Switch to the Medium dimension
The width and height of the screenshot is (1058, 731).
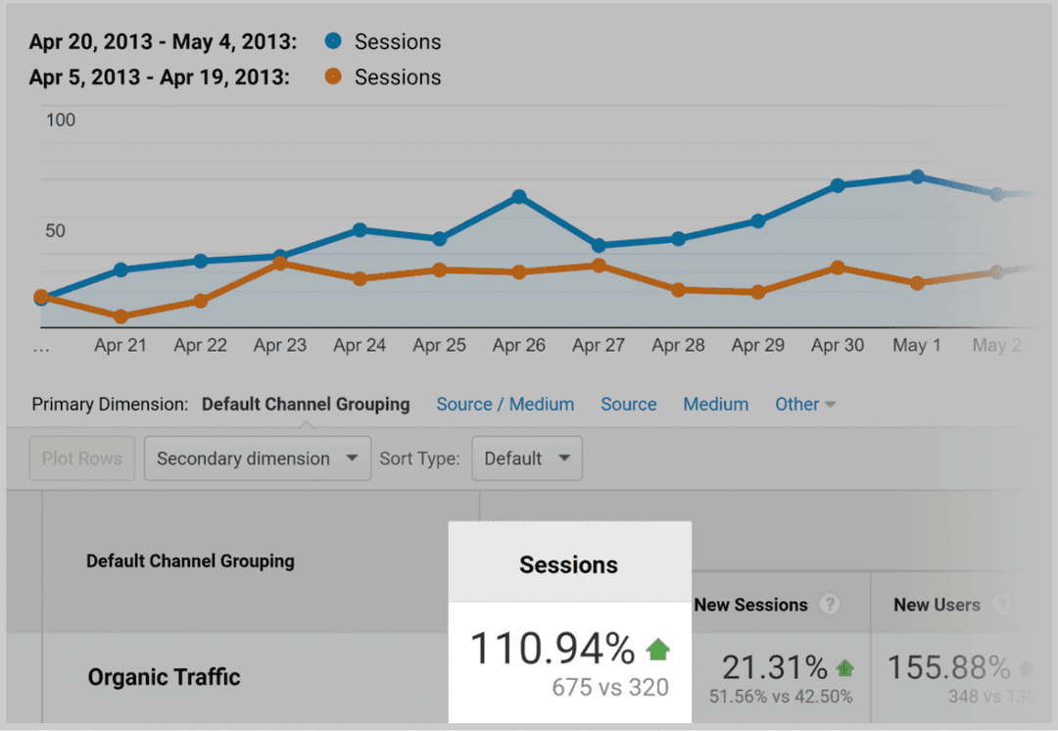click(x=715, y=404)
